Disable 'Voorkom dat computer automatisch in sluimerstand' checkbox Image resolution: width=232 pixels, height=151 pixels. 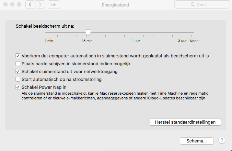pyautogui.click(x=18, y=56)
